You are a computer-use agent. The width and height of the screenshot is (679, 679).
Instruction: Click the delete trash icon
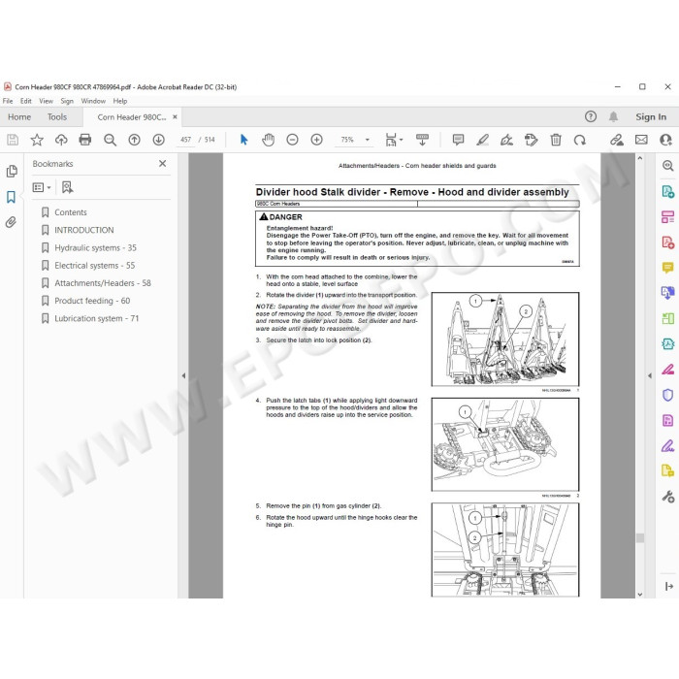[556, 140]
